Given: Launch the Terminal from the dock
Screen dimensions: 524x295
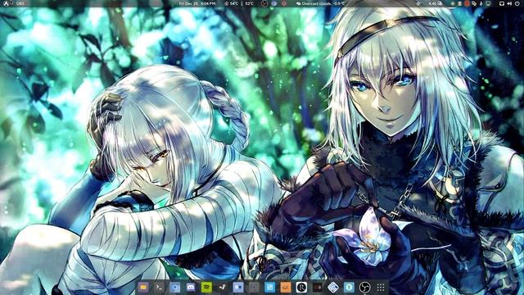Looking at the screenshot, I should 159,288.
